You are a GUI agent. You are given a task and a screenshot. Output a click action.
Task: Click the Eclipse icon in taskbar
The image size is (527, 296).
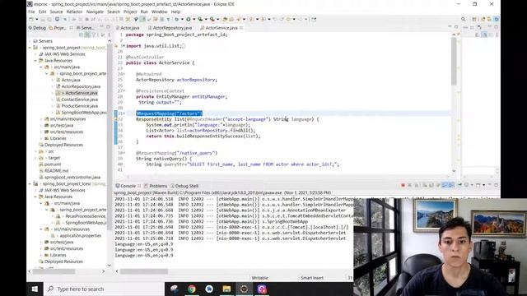(x=244, y=289)
